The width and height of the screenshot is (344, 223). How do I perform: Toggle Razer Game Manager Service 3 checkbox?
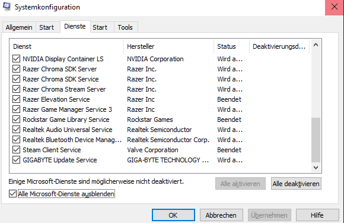(17, 109)
